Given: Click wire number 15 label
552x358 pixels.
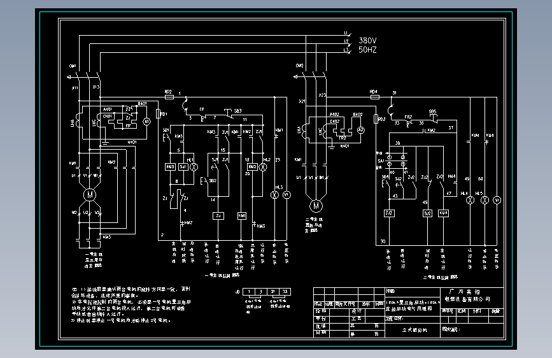Looking at the screenshot, I should click(222, 150).
